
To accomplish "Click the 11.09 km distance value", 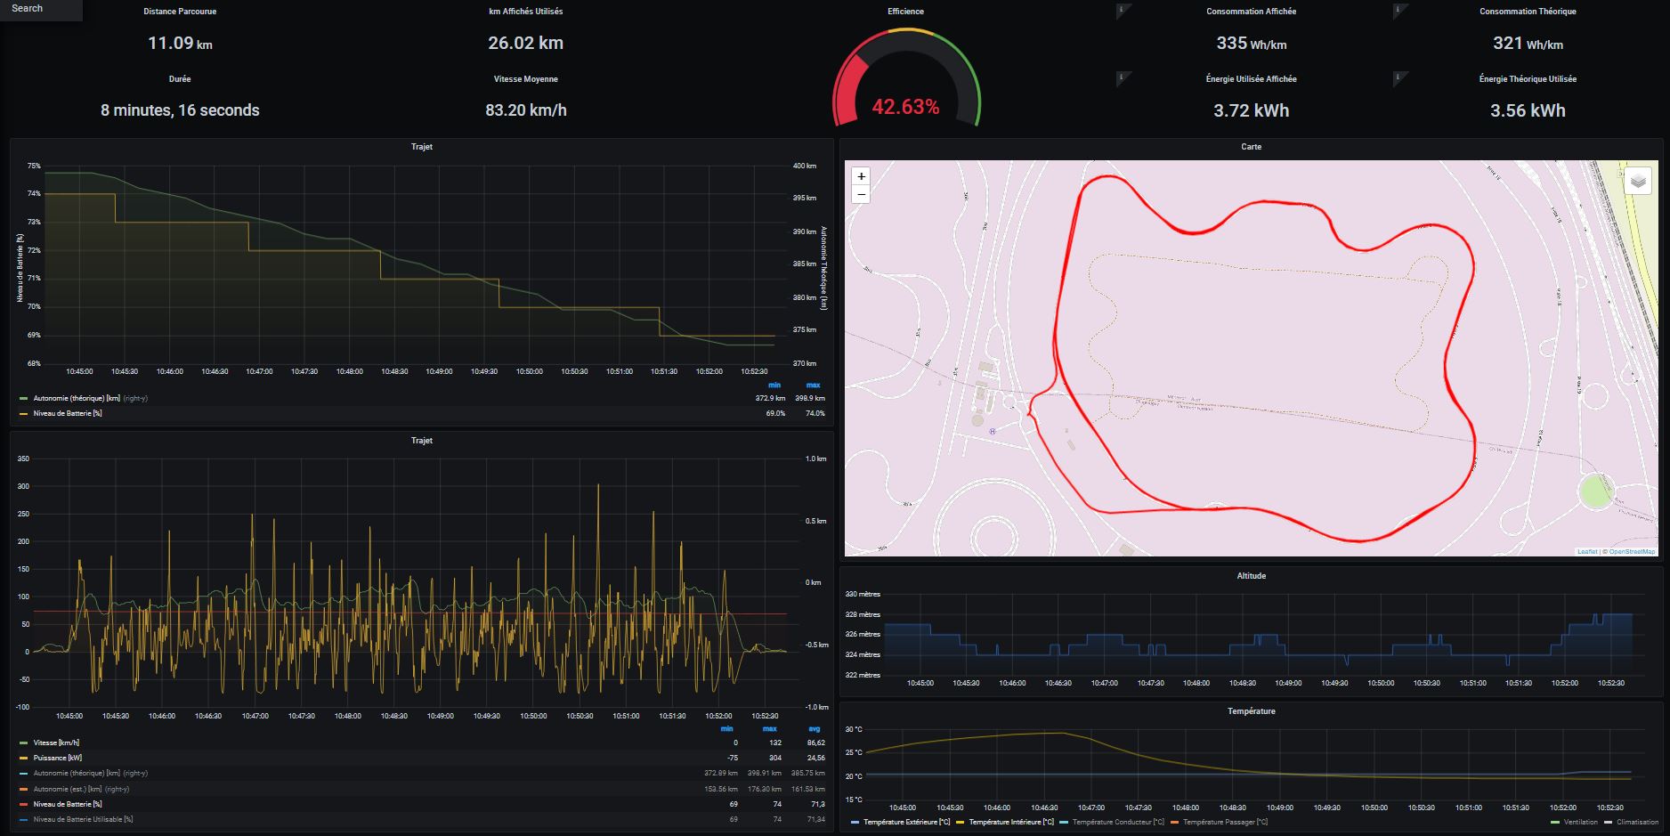I will tap(180, 43).
